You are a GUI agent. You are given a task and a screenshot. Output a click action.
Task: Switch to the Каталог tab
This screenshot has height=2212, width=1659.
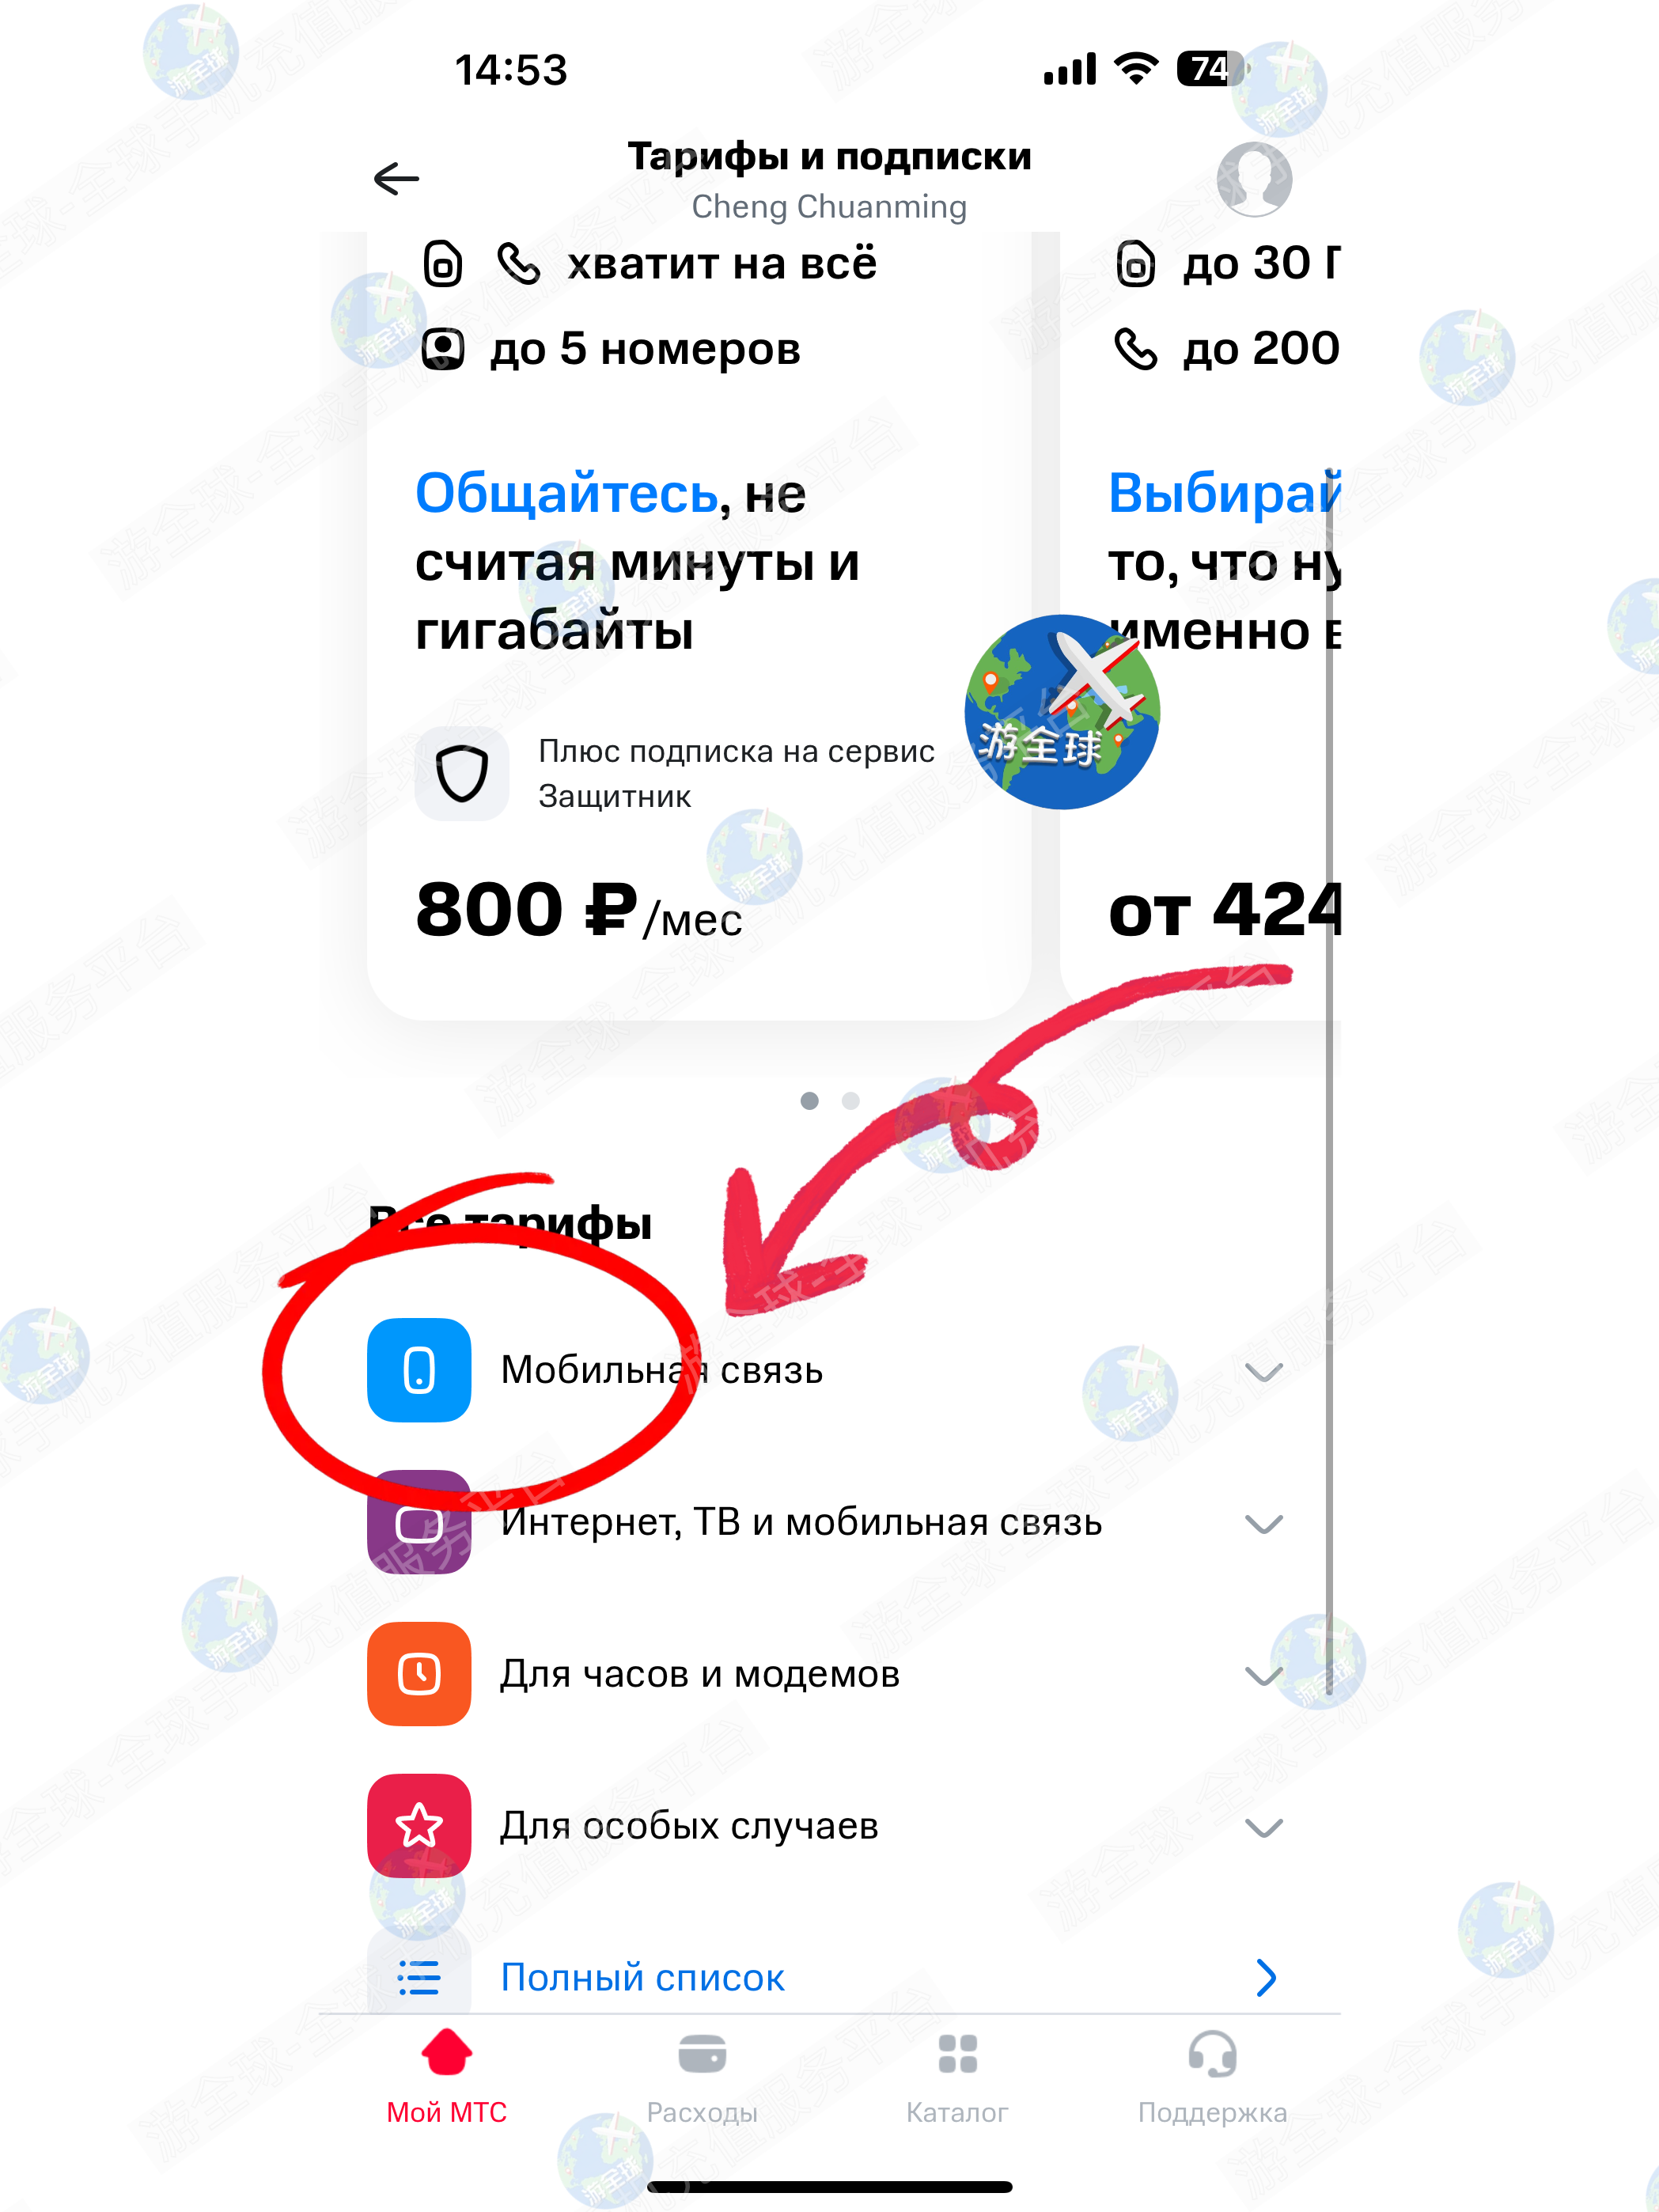coord(957,2075)
